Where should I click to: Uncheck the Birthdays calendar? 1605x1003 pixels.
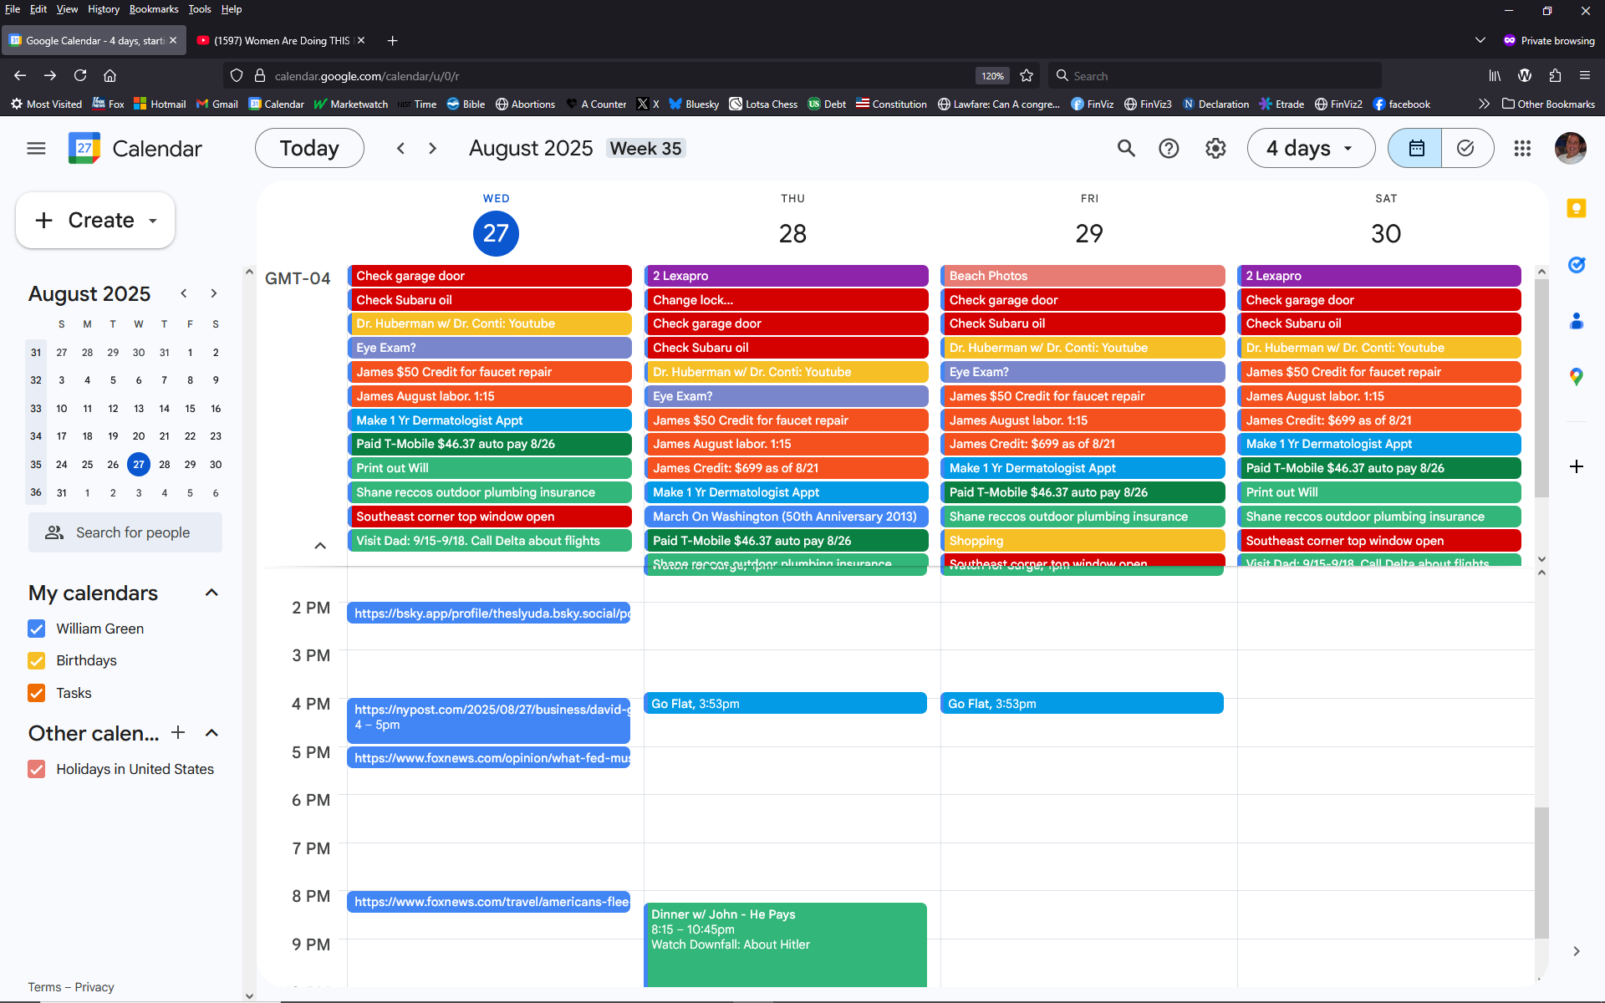[x=36, y=660]
